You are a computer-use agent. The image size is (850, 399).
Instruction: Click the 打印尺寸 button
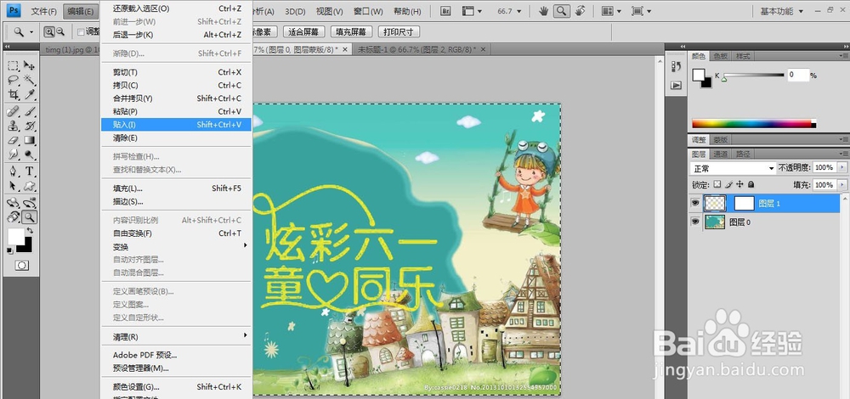[x=399, y=32]
